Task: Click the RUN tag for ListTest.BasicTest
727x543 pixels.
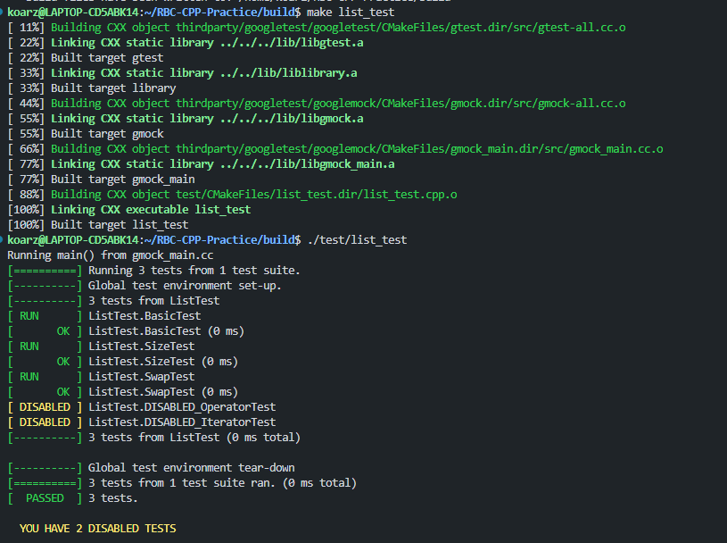Action: coord(29,316)
